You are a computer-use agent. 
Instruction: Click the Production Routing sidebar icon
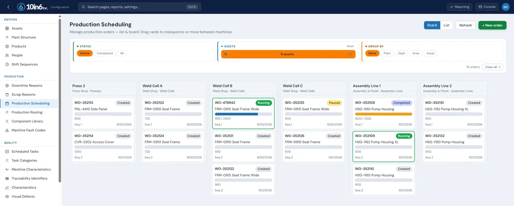(x=7, y=112)
